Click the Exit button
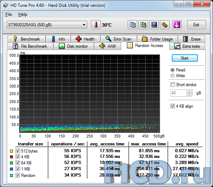The height and width of the screenshot is (187, 213). pos(196,25)
